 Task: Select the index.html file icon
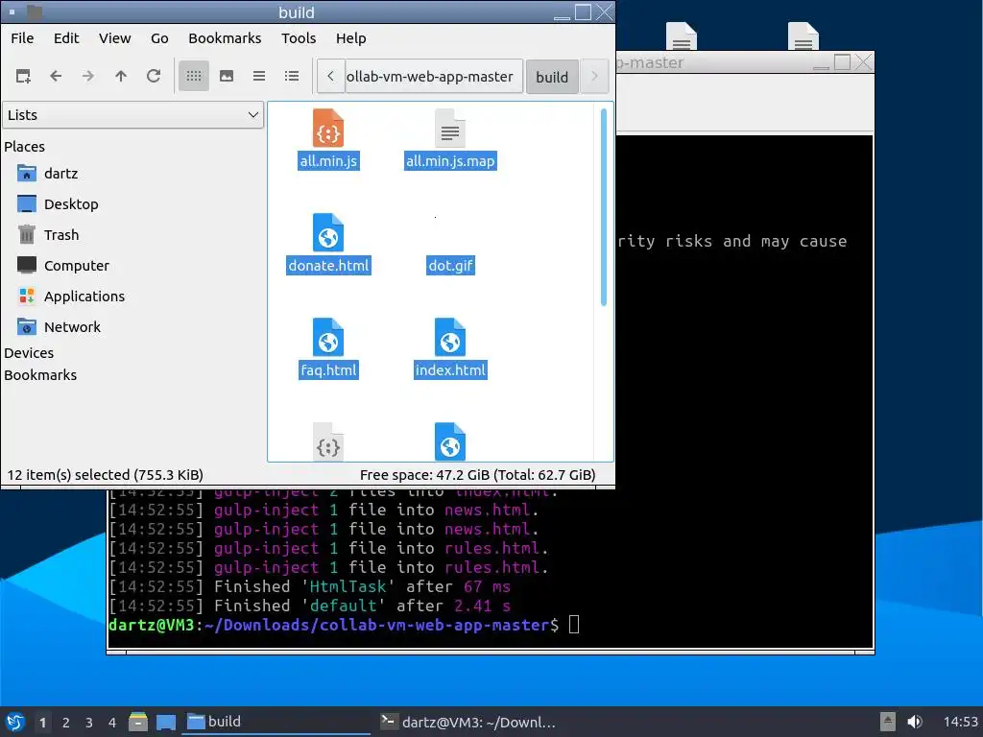[450, 337]
